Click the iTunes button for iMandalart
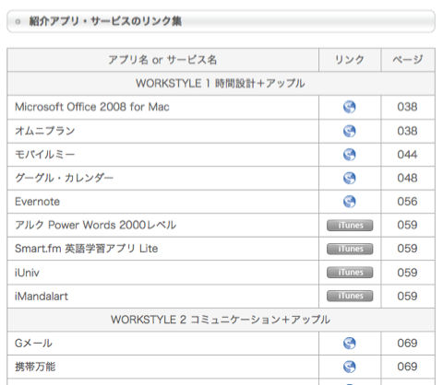Image resolution: width=443 pixels, height=385 pixels. pos(350,296)
